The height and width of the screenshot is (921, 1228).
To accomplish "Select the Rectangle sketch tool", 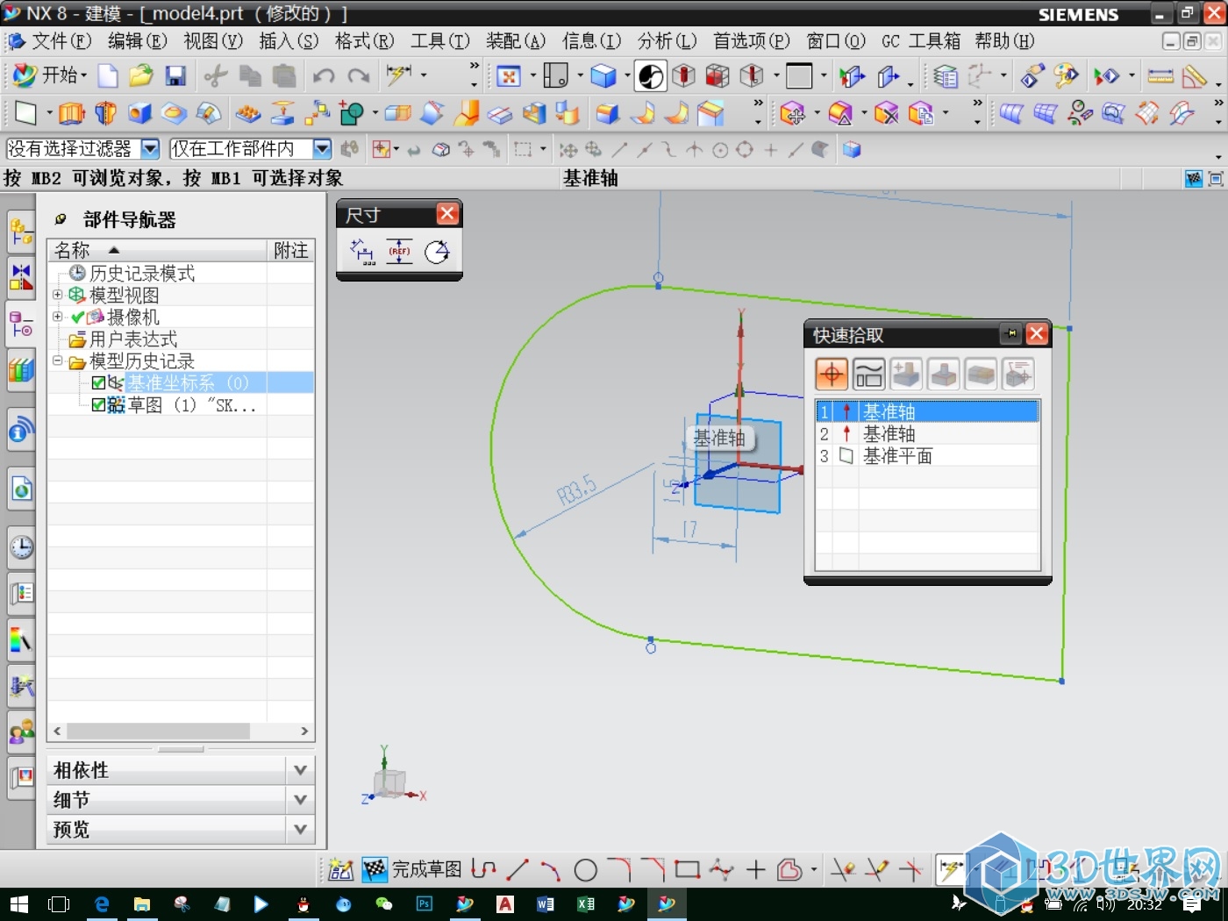I will click(x=687, y=869).
